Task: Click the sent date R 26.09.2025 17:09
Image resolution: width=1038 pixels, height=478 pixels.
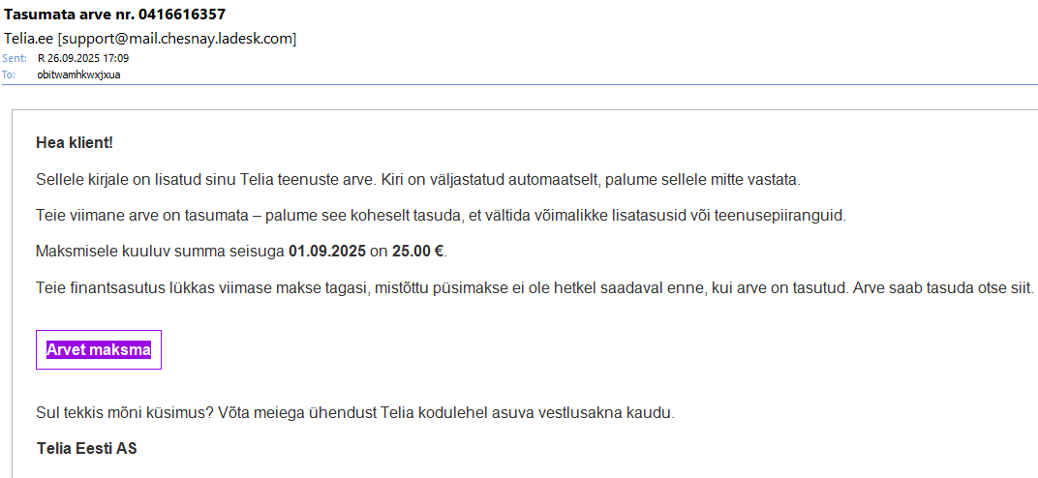Action: click(82, 58)
